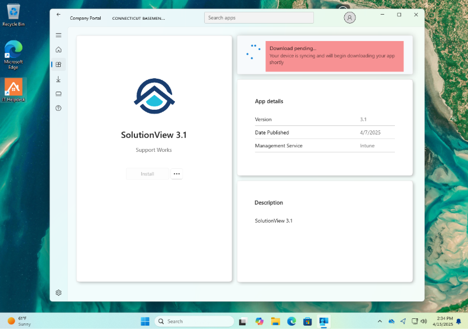Click the location arrow tray icon
This screenshot has height=329, width=468.
click(x=403, y=321)
